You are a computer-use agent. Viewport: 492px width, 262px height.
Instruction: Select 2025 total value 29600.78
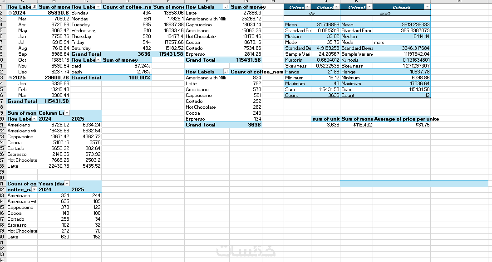click(x=54, y=78)
